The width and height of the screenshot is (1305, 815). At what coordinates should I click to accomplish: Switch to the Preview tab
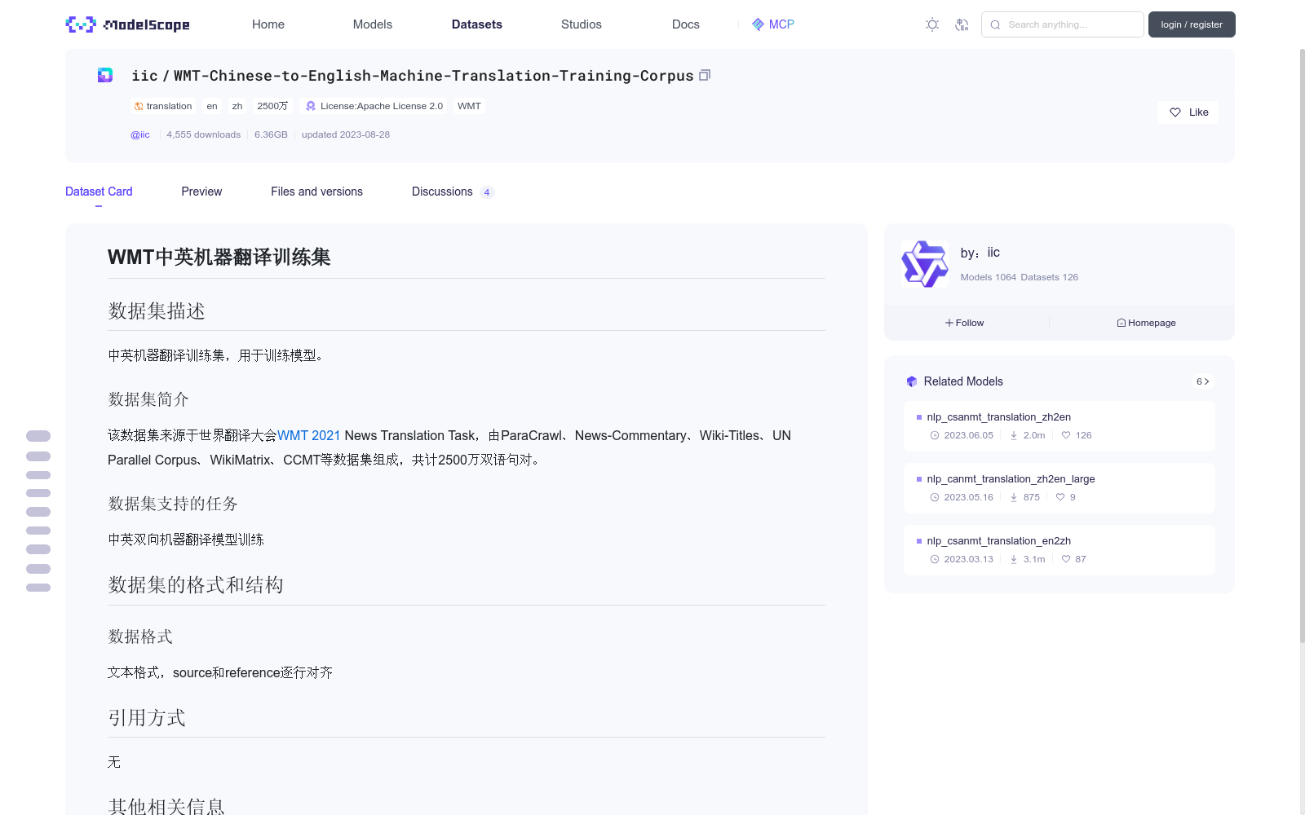coord(201,192)
